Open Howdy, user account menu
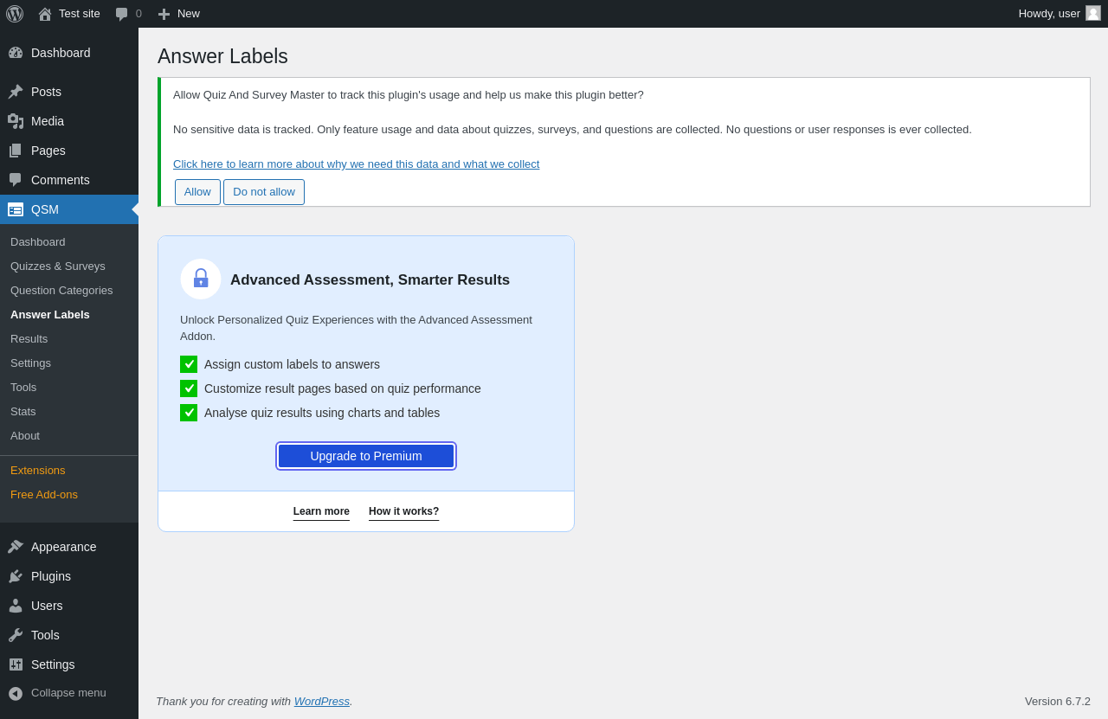 [1060, 14]
